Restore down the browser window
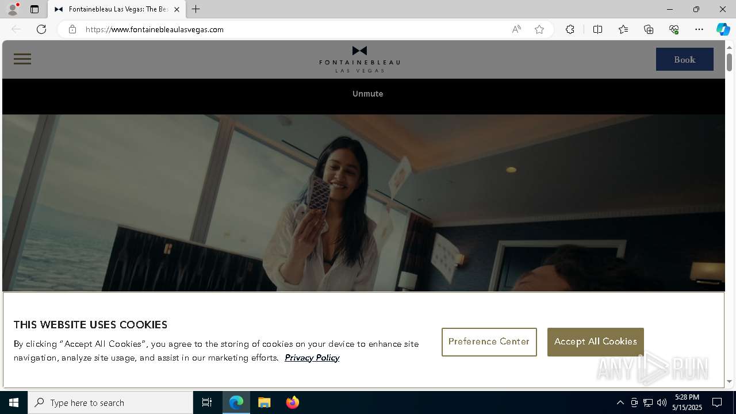Screen dimensions: 736x414 coord(696,9)
